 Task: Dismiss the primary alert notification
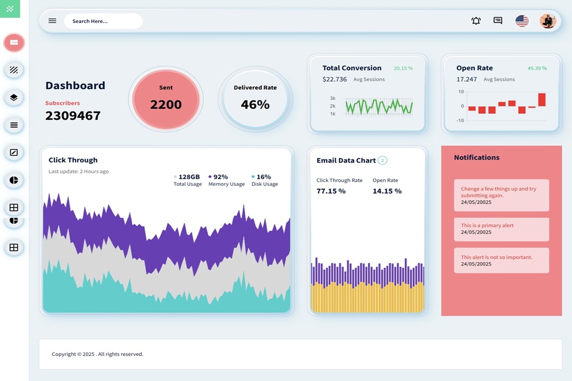501,229
